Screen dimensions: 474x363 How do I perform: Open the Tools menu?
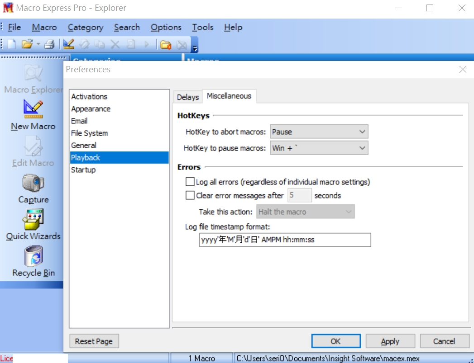(202, 27)
